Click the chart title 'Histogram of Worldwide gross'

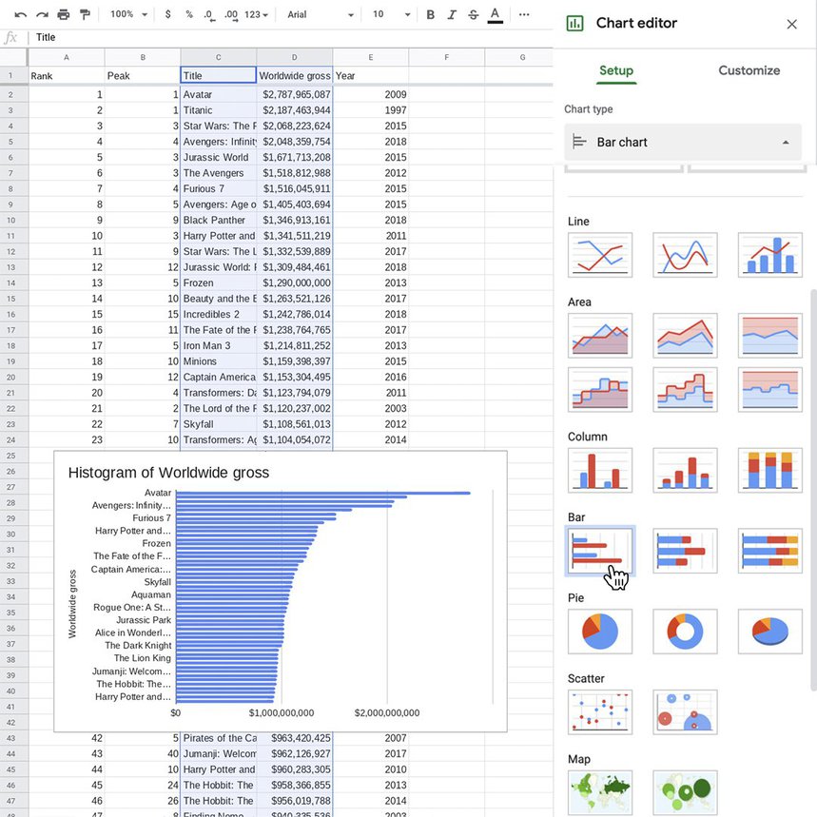click(168, 473)
